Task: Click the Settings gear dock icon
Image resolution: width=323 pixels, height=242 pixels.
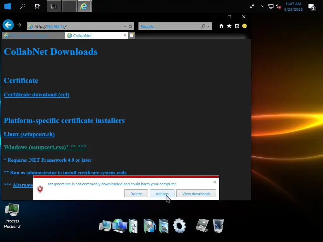Action: tap(179, 226)
